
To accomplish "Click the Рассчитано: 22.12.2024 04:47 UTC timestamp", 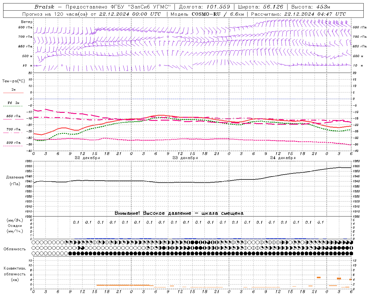I will click(298, 14).
